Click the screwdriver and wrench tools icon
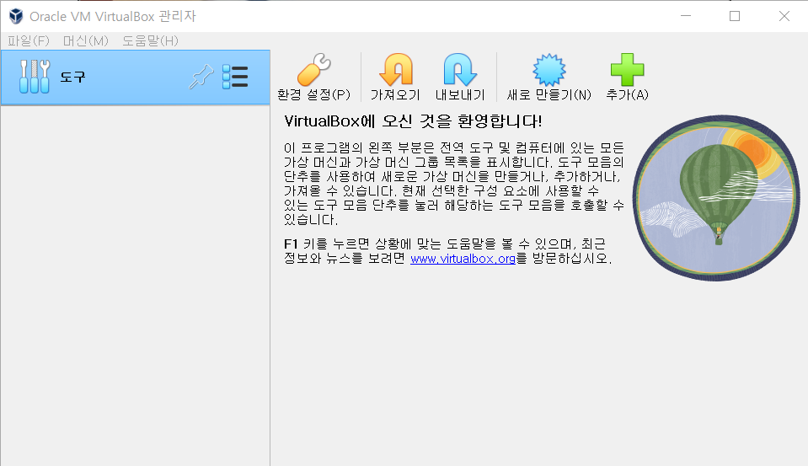This screenshot has width=808, height=466. pos(35,77)
